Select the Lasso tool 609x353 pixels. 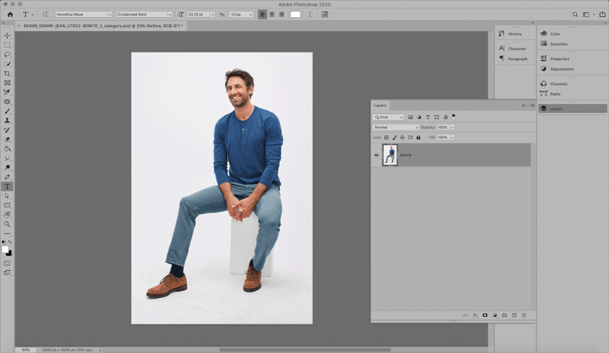8,55
